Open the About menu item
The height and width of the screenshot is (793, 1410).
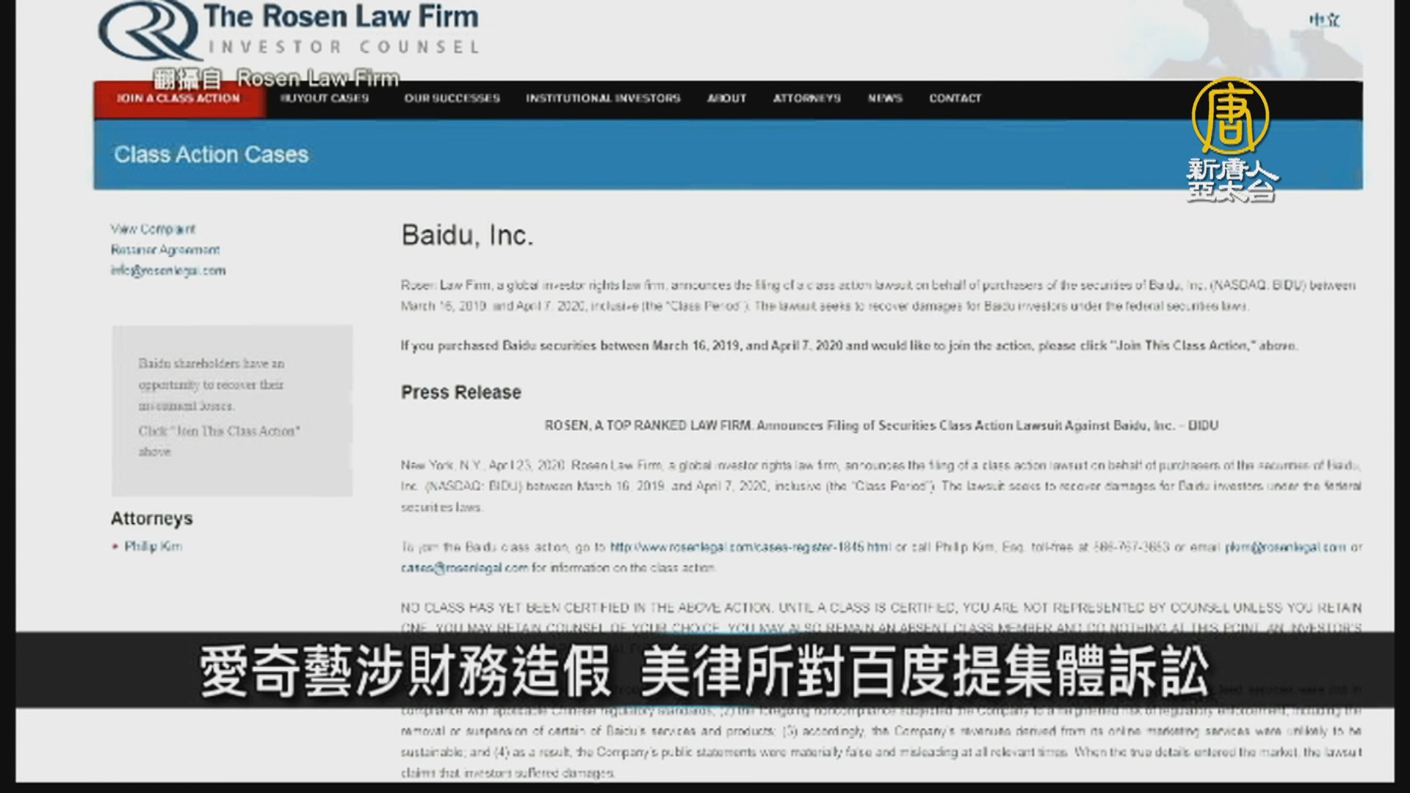(x=726, y=98)
